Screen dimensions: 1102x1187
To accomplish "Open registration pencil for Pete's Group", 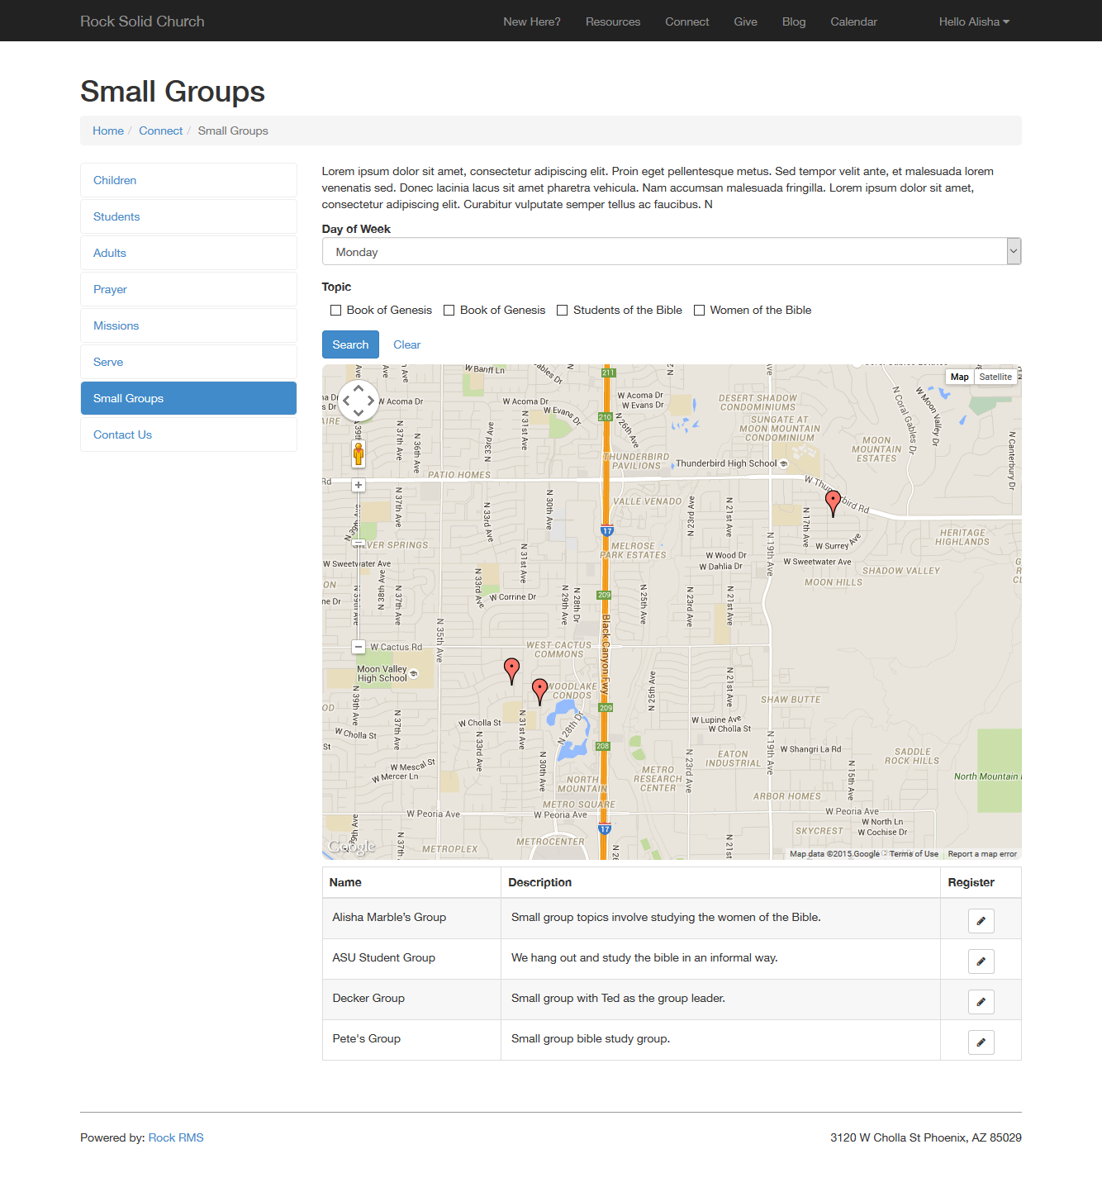I will point(981,1042).
